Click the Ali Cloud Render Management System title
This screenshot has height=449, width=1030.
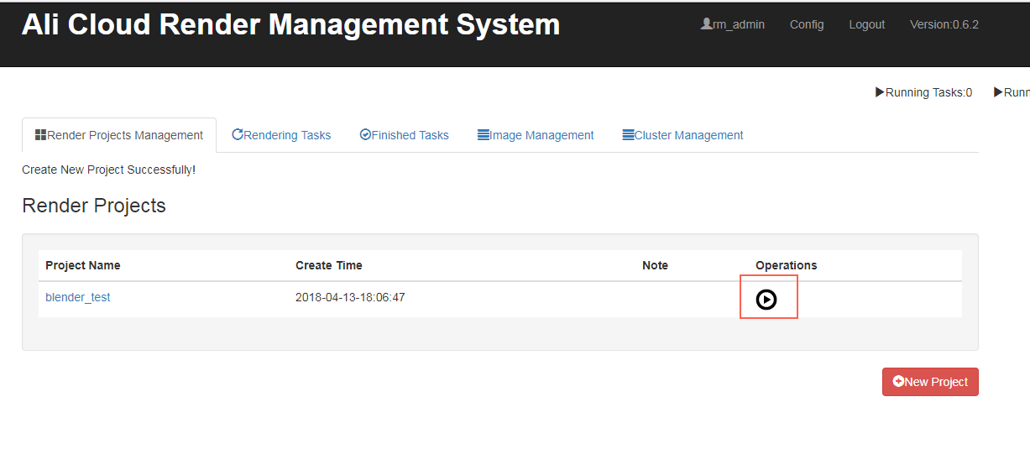point(290,24)
